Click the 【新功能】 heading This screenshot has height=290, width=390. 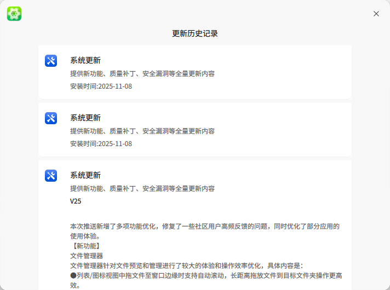87,246
